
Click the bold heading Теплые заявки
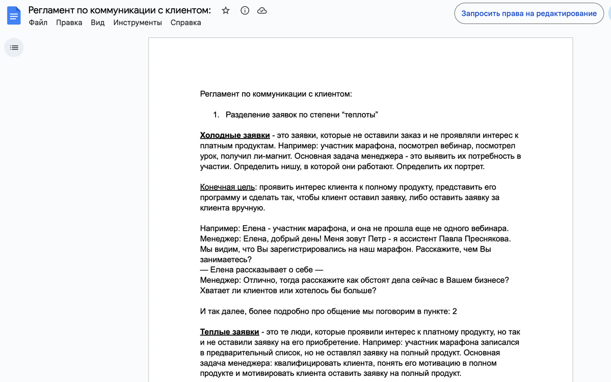tap(229, 332)
